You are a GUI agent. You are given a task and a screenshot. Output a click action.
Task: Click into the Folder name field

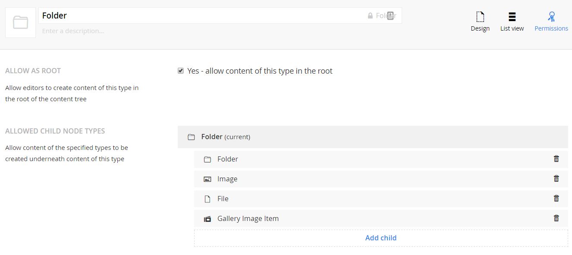[198, 16]
